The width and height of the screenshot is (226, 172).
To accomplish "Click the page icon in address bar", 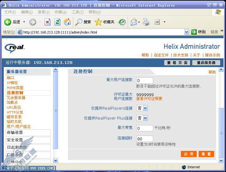I will (x=20, y=32).
